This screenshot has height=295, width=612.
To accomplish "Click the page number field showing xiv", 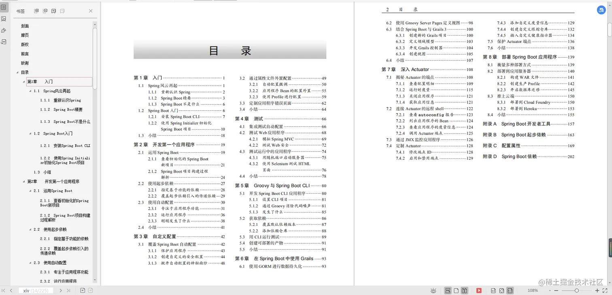I will 36,290.
